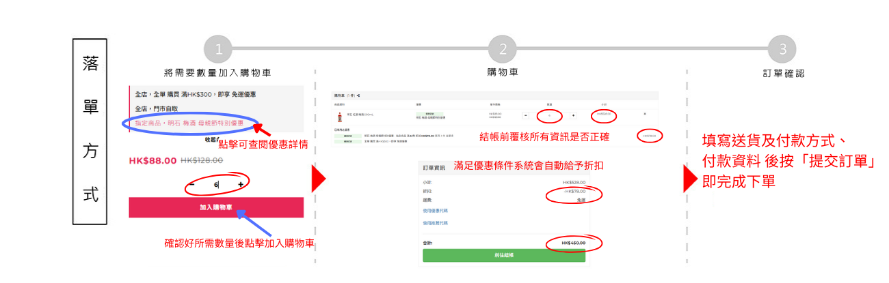The width and height of the screenshot is (889, 283).
Task: Click the 訂單資訊 order info heading
Action: click(x=434, y=168)
